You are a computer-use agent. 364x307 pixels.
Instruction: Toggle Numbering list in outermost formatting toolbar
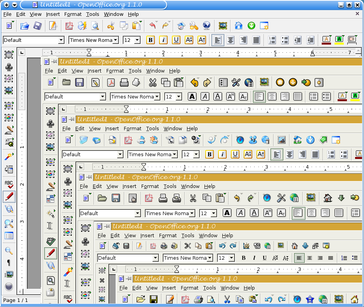272,40
